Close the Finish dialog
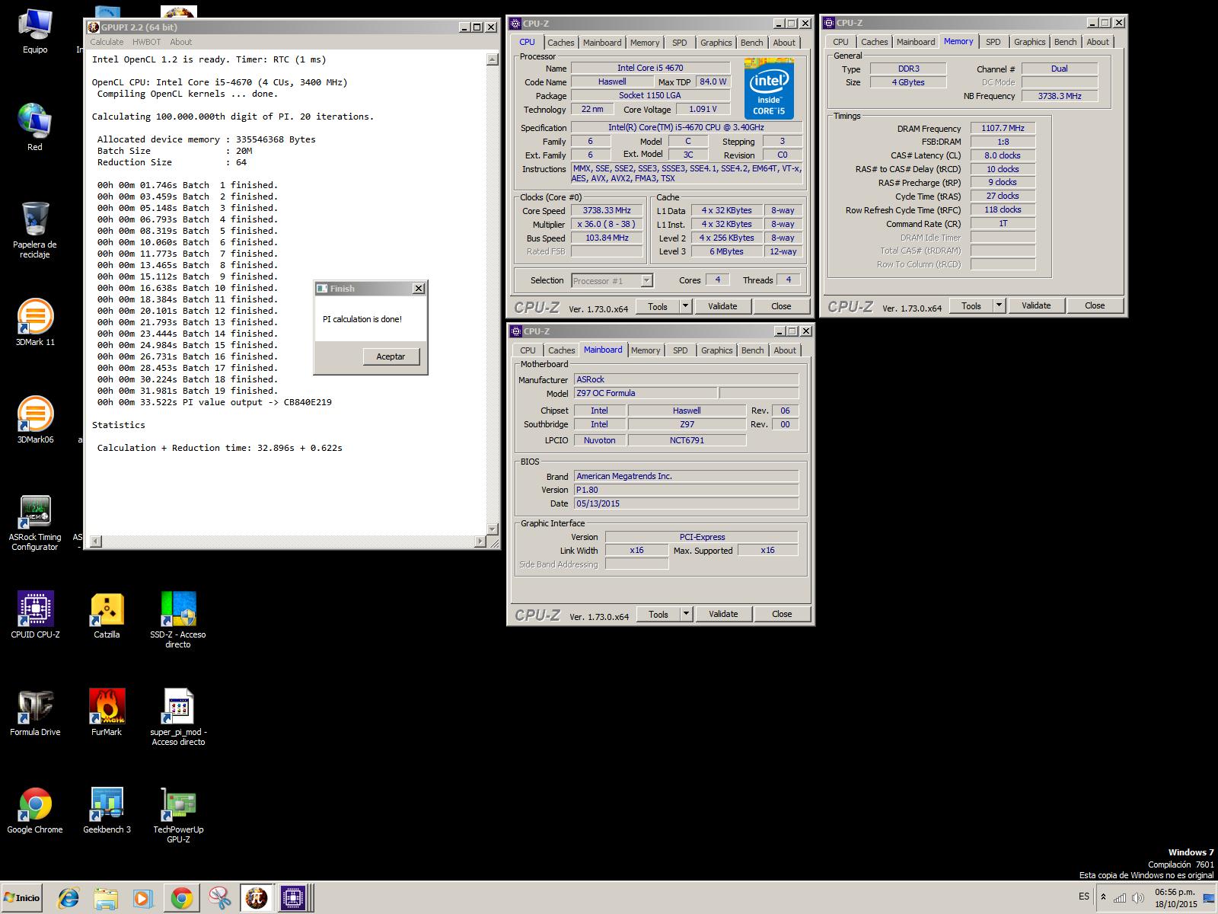 click(x=418, y=289)
